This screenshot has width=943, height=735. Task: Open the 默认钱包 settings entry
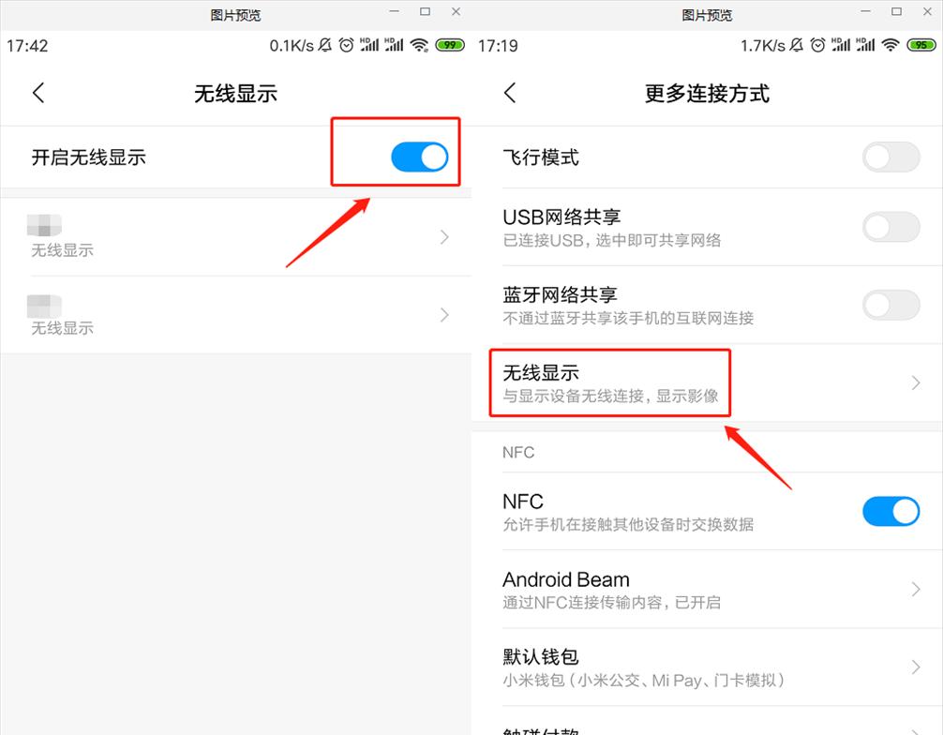click(707, 667)
